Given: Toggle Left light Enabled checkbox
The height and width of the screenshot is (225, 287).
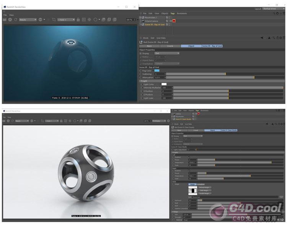Looking at the screenshot, I should pos(189,157).
